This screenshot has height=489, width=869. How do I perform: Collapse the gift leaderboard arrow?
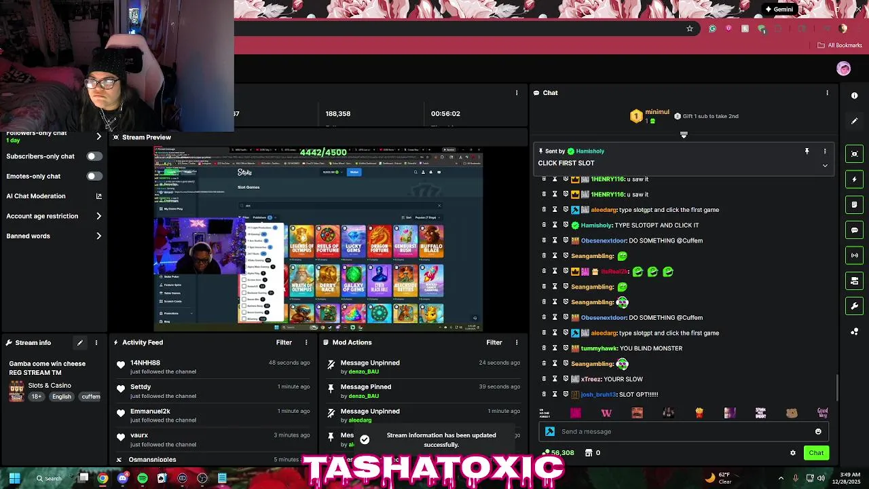[x=684, y=135]
